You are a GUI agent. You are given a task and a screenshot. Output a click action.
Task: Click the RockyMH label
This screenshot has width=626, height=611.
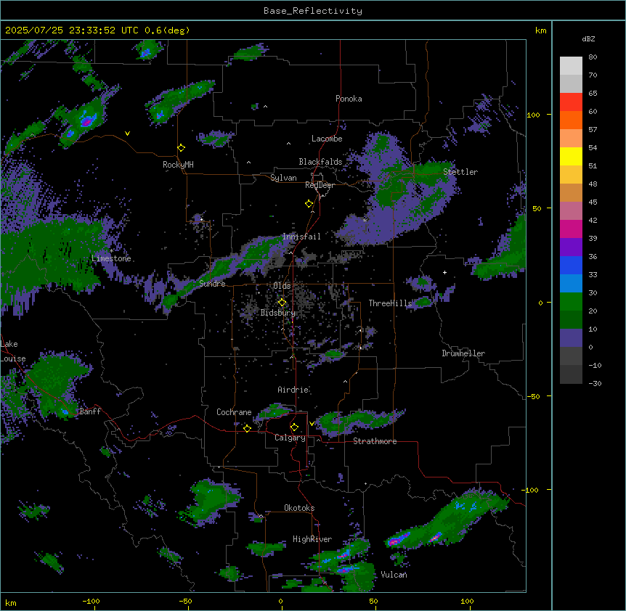(x=178, y=165)
